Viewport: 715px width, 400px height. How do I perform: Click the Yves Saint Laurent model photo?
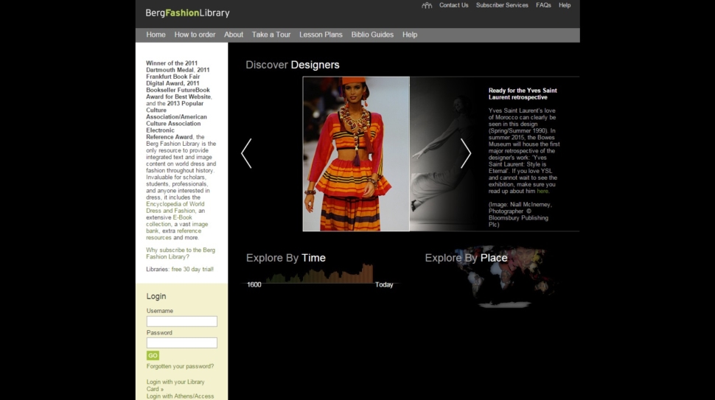pos(356,154)
